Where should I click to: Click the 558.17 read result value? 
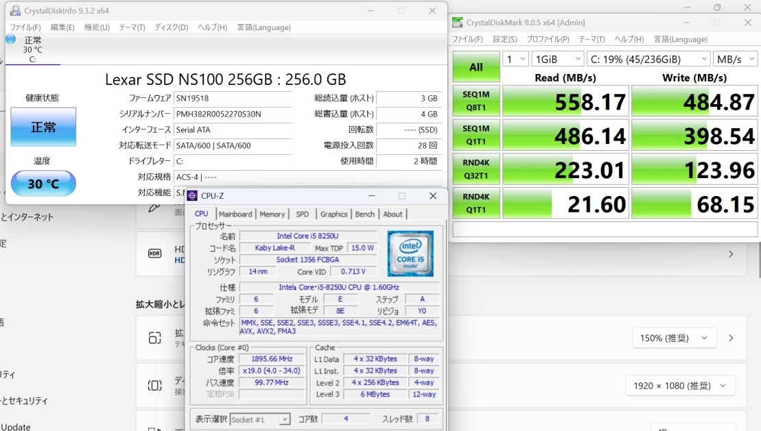click(565, 101)
